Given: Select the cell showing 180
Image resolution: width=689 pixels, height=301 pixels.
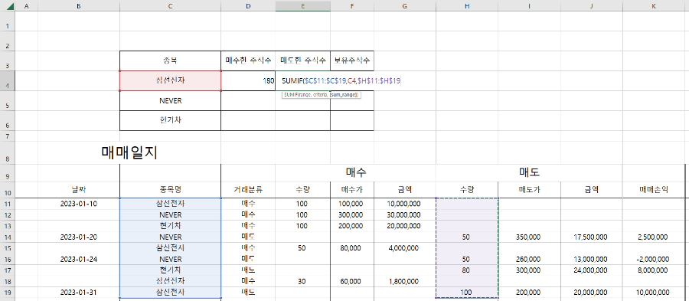Looking at the screenshot, I should pyautogui.click(x=248, y=81).
